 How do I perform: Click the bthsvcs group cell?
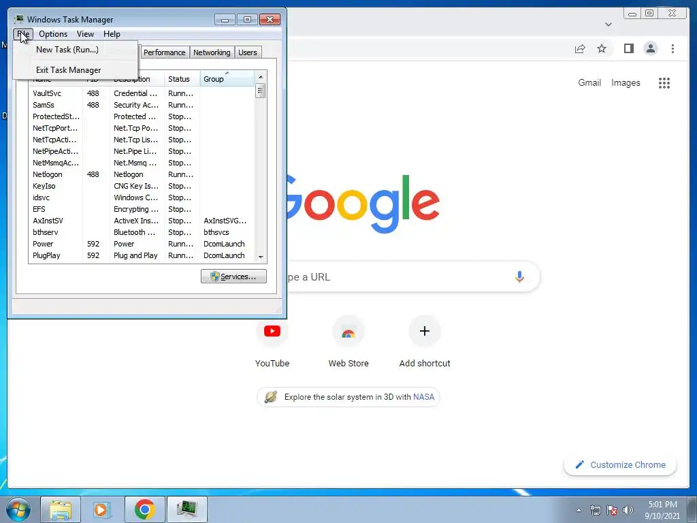coord(216,232)
